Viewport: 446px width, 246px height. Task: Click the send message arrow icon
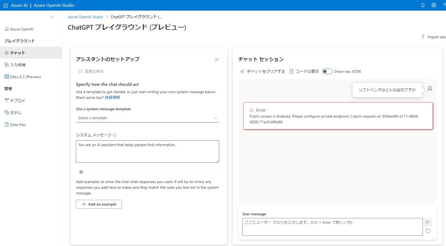428,222
